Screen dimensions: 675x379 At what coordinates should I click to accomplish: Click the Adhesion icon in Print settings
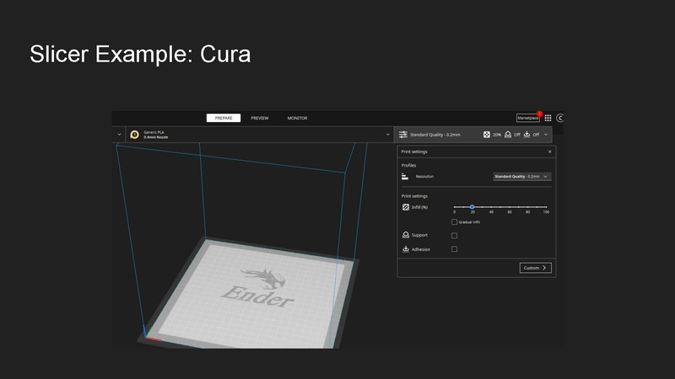pyautogui.click(x=406, y=248)
